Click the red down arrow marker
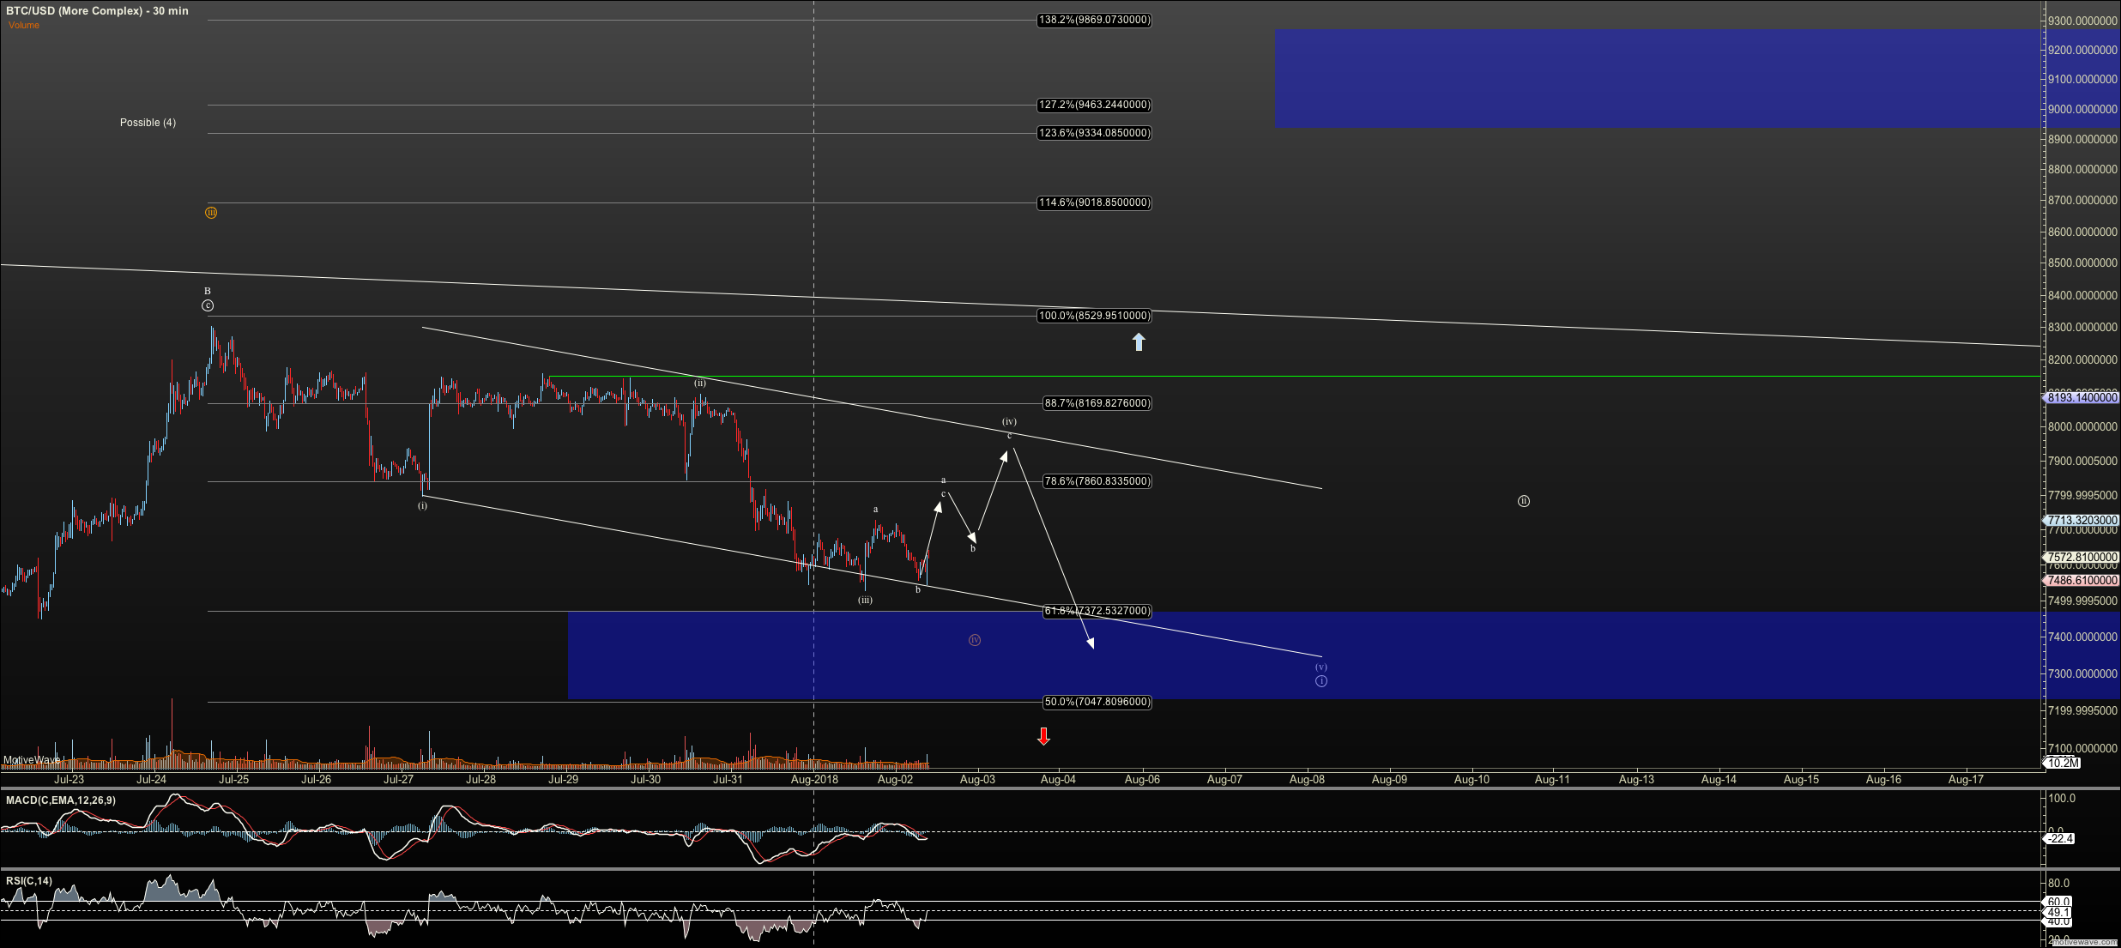 [1043, 736]
